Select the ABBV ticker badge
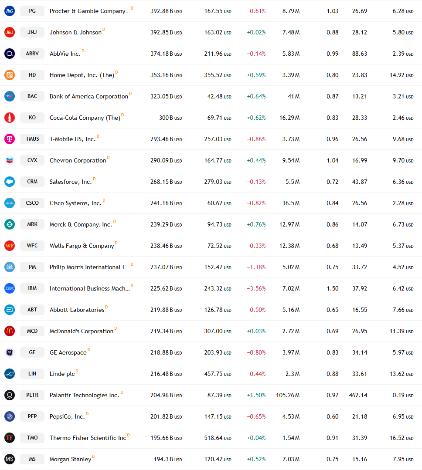This screenshot has height=470, width=422. click(x=32, y=54)
